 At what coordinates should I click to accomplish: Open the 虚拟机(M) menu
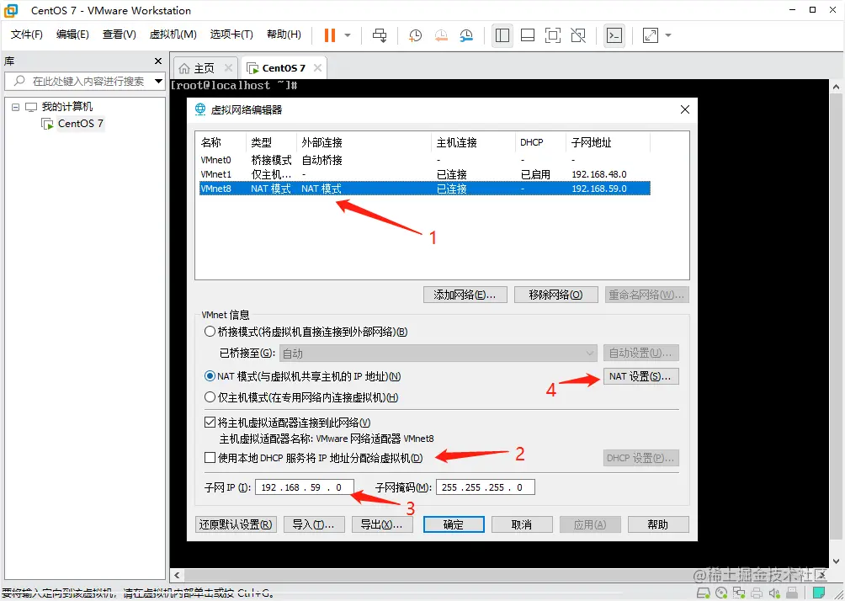click(173, 35)
